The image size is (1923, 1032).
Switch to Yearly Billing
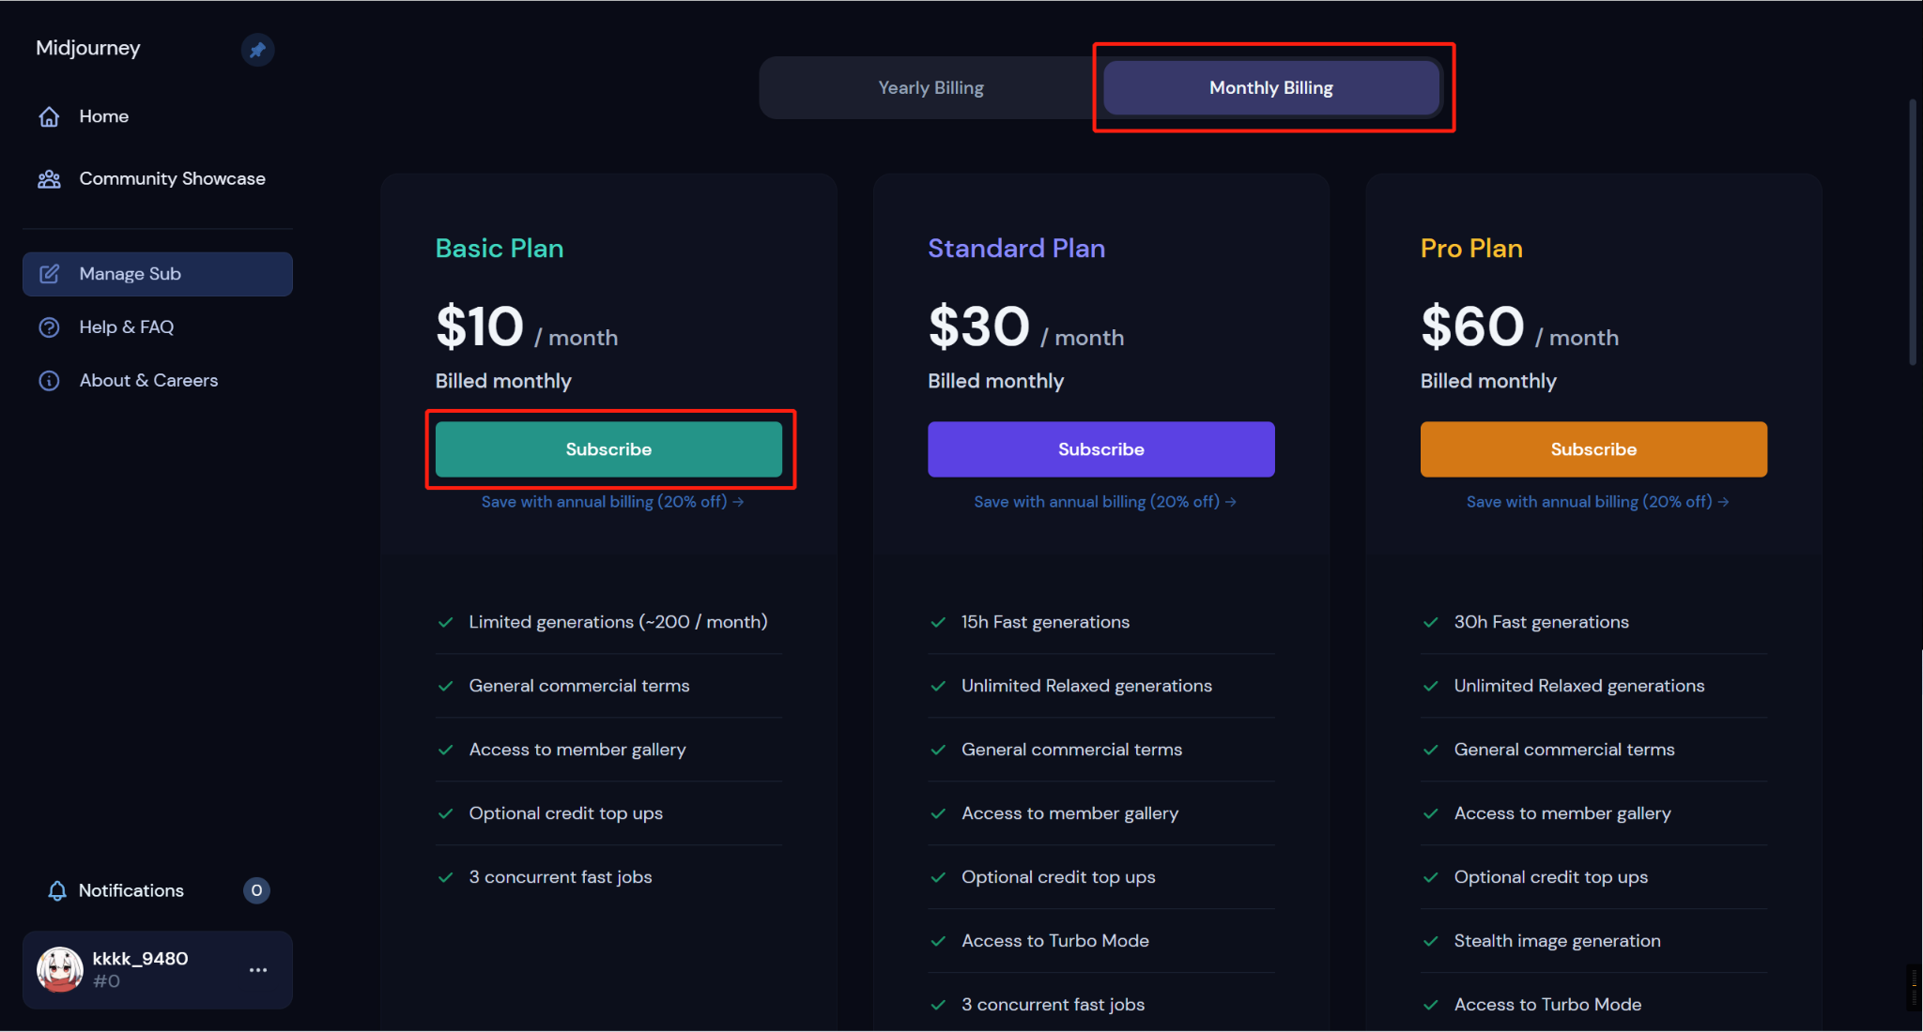(931, 87)
